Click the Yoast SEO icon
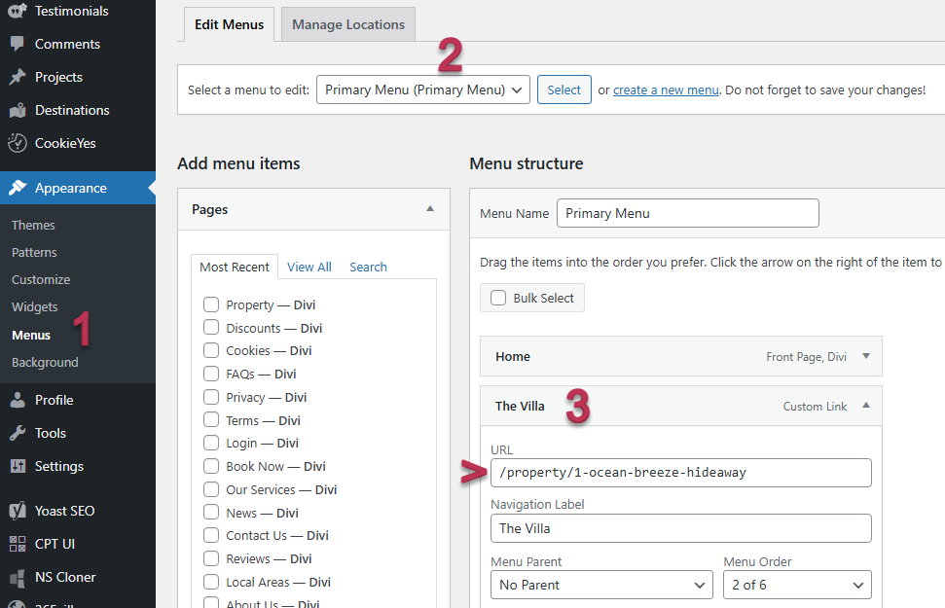The width and height of the screenshot is (945, 608). coord(17,511)
